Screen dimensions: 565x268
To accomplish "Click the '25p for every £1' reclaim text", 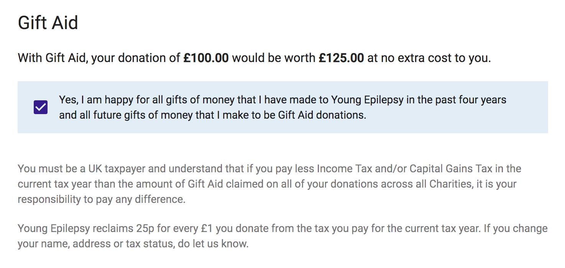I will [x=174, y=228].
